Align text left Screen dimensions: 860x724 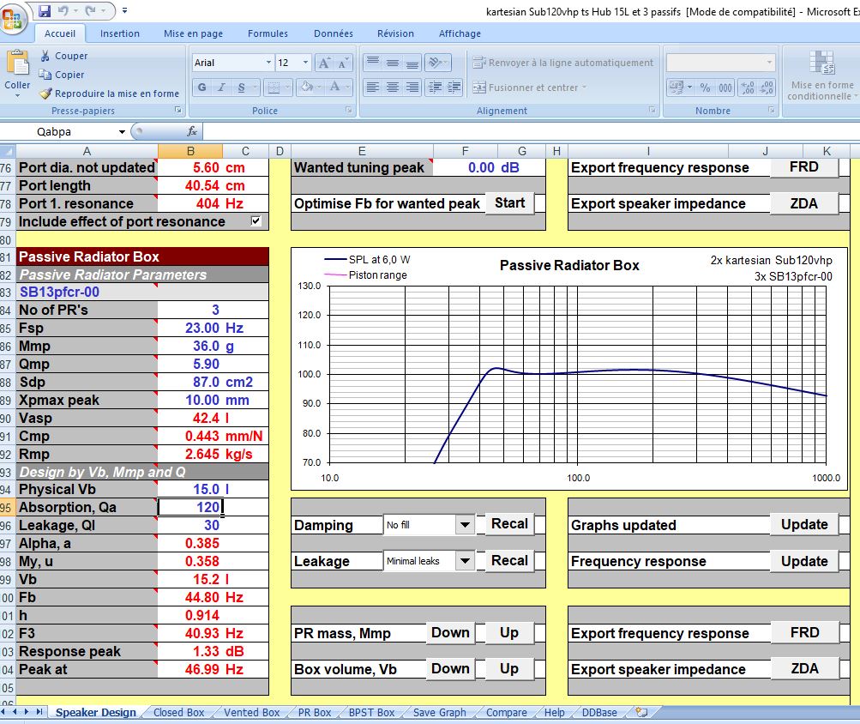tap(373, 87)
